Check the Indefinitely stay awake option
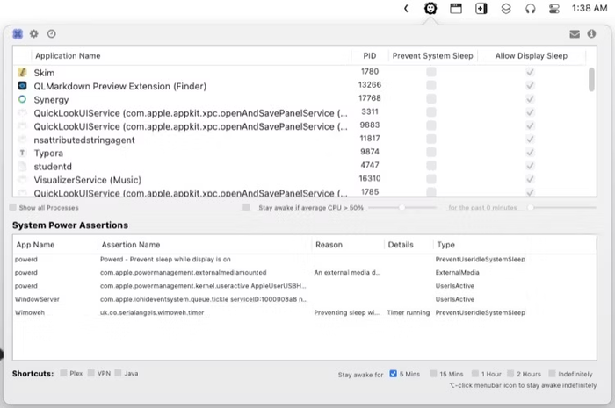 552,374
